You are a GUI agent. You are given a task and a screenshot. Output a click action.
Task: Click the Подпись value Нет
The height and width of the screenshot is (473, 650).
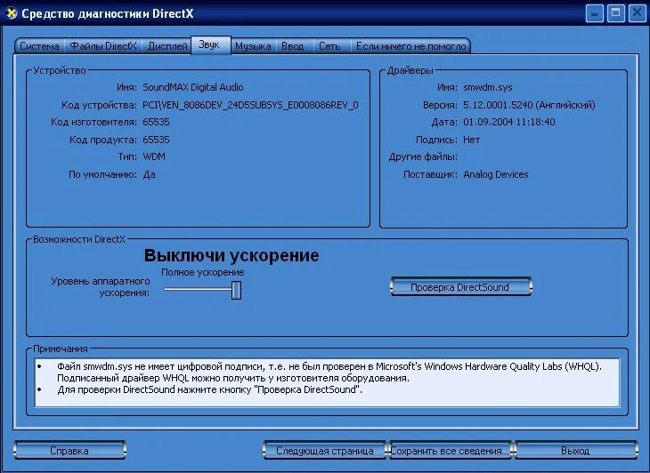click(x=471, y=140)
